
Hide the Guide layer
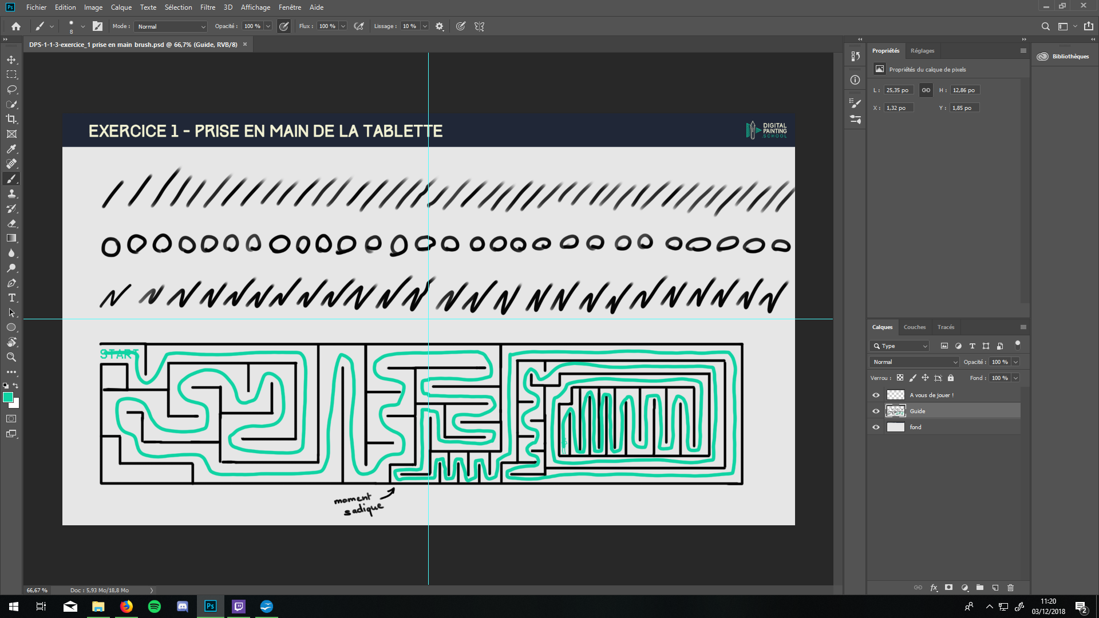click(x=876, y=411)
